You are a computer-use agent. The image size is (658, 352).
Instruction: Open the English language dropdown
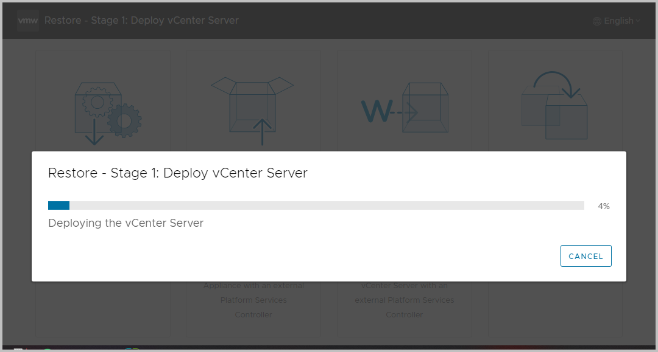617,20
